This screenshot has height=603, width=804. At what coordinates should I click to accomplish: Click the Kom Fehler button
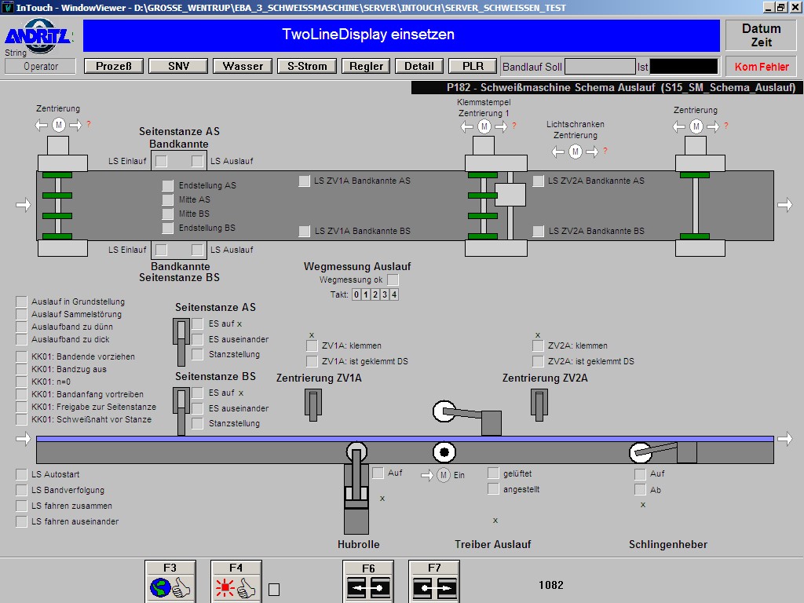point(761,67)
